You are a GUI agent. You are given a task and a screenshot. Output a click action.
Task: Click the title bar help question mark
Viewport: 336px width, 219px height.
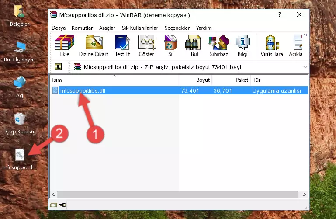coord(280,14)
